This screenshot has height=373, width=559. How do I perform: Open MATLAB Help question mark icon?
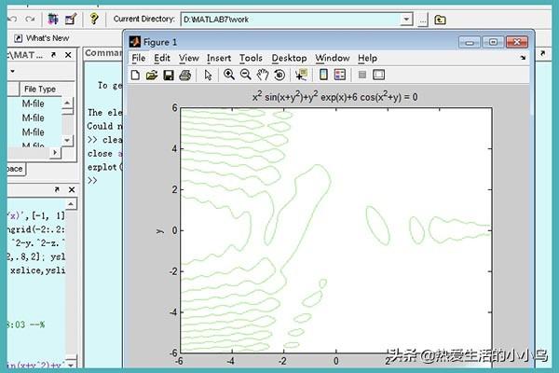94,19
